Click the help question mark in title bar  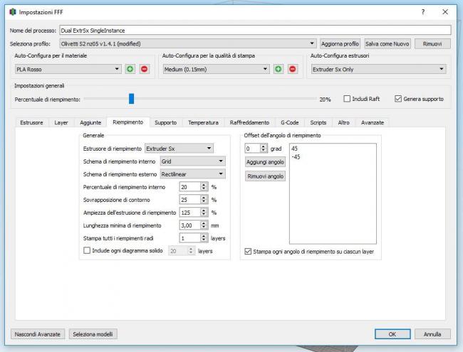coord(423,12)
